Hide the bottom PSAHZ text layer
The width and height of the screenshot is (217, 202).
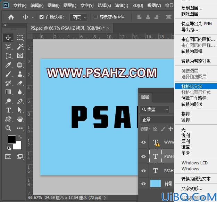click(143, 171)
